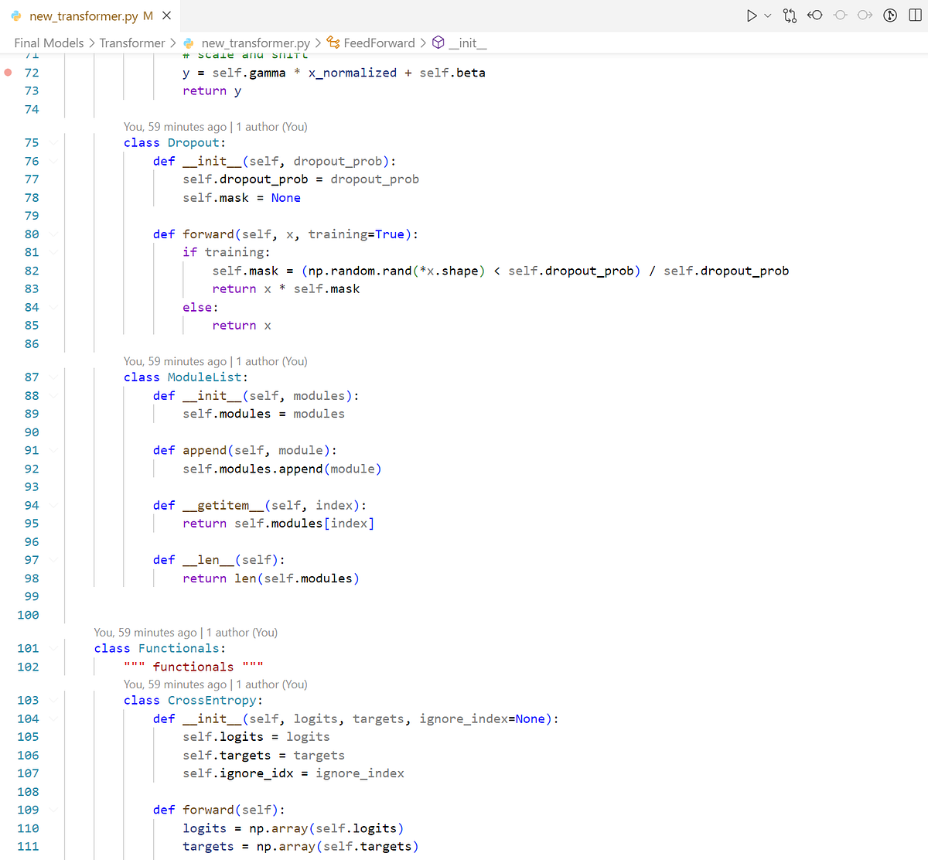Go to previous change arrow icon
The image size is (928, 860).
[814, 15]
